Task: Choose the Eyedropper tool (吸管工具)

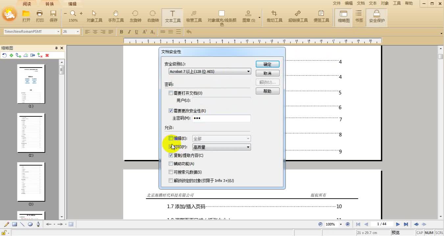Action: click(x=194, y=16)
